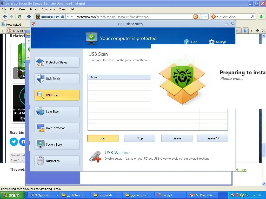This screenshot has height=199, width=266.
Task: Select the ANTIVIRUS browser tab
Action: point(18,31)
